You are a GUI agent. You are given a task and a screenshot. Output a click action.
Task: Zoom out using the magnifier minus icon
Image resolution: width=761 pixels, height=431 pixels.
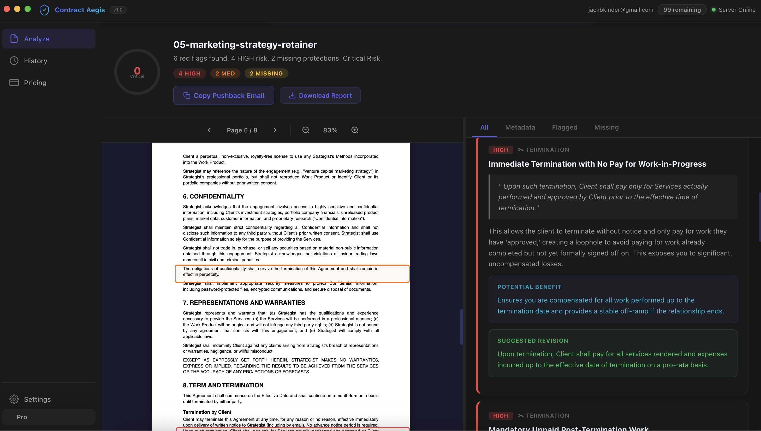coord(305,130)
